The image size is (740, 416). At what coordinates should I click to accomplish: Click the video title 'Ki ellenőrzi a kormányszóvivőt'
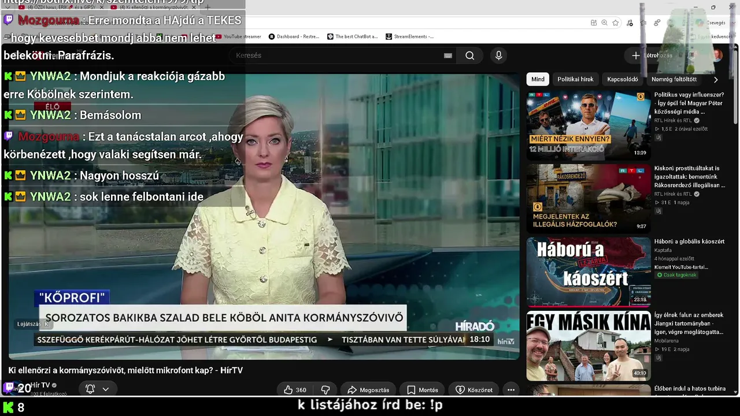(x=125, y=370)
